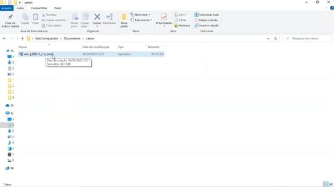The width and height of the screenshot is (334, 187).
Task: Collapse the ribbon using the top-right chevron
Action: coord(327,8)
